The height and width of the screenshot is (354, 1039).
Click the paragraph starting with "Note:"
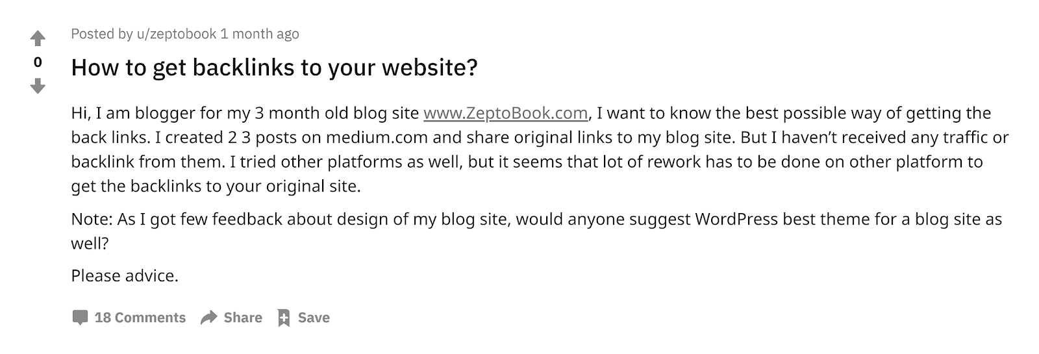pyautogui.click(x=537, y=231)
